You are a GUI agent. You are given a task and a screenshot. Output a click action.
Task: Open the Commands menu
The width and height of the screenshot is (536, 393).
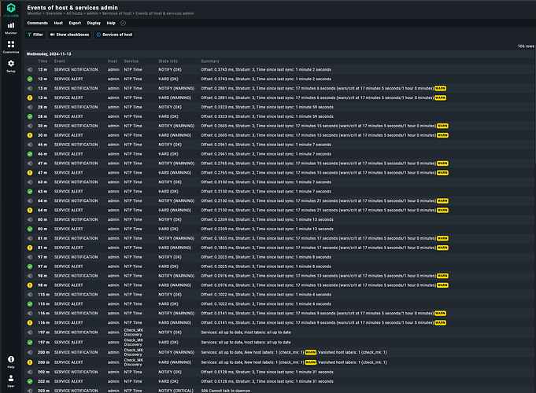tap(37, 24)
